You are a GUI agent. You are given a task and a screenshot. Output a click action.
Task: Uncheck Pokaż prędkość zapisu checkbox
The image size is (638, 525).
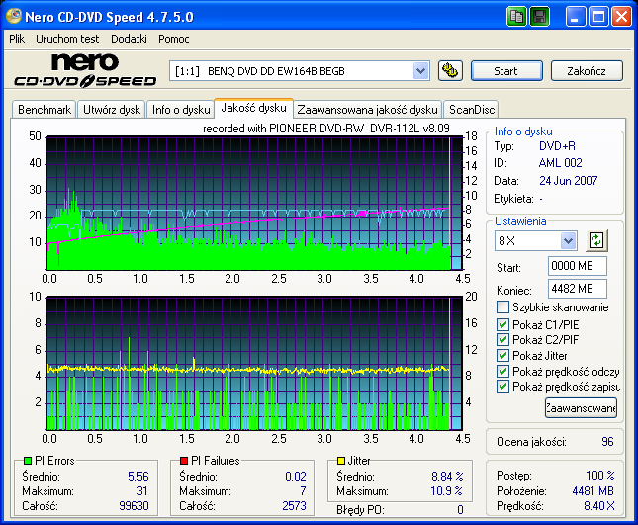tap(502, 386)
